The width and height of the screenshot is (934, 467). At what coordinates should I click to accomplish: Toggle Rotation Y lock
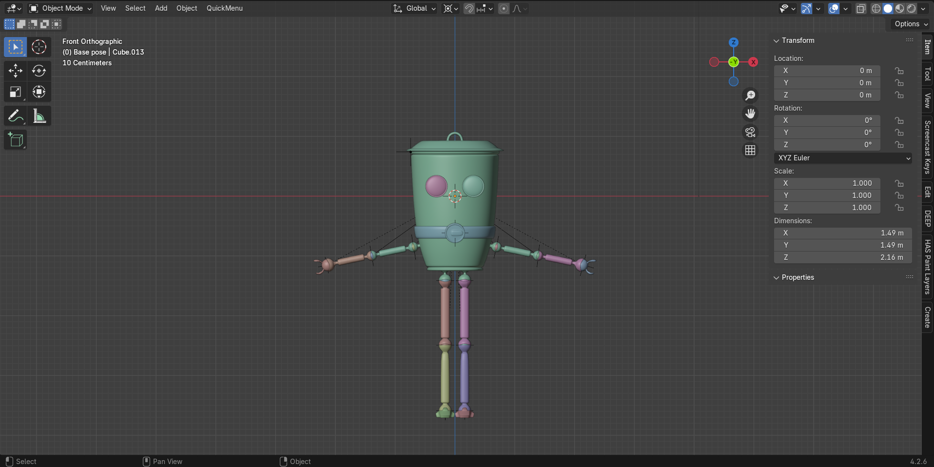tap(899, 133)
